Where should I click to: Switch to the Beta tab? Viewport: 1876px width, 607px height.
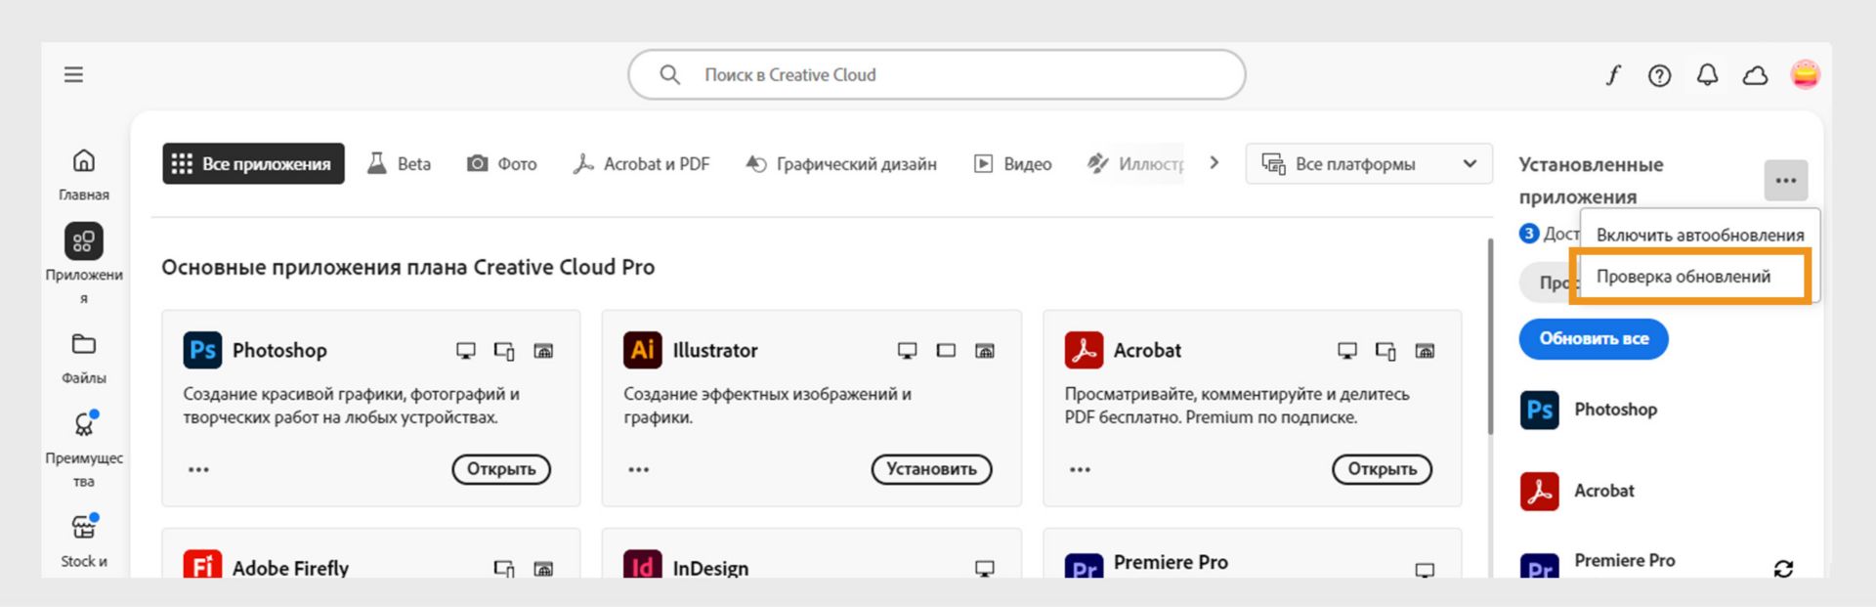coord(399,164)
